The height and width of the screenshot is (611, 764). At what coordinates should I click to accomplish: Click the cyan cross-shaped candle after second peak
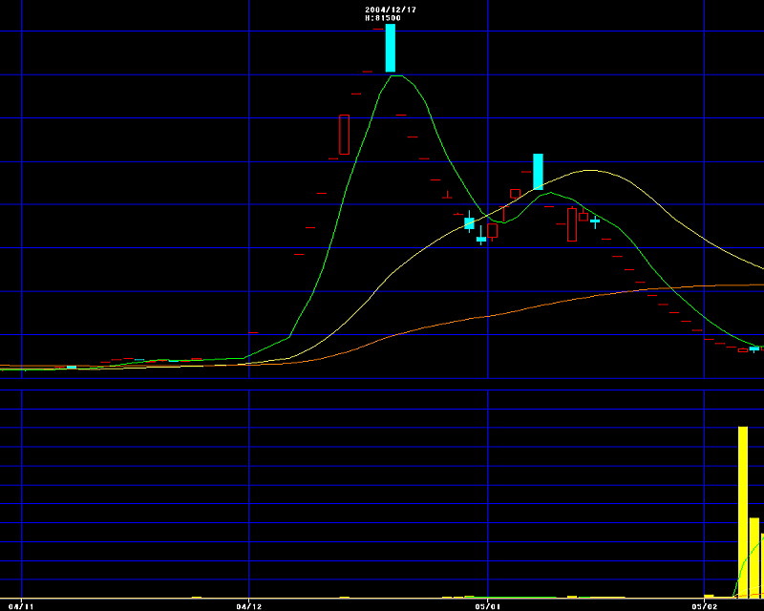pos(595,221)
